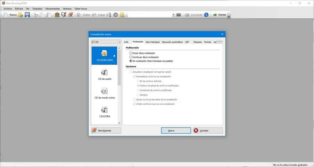This screenshot has width=314, height=167.
Task: Toggle the Live Guide switch
Action: 187,15
